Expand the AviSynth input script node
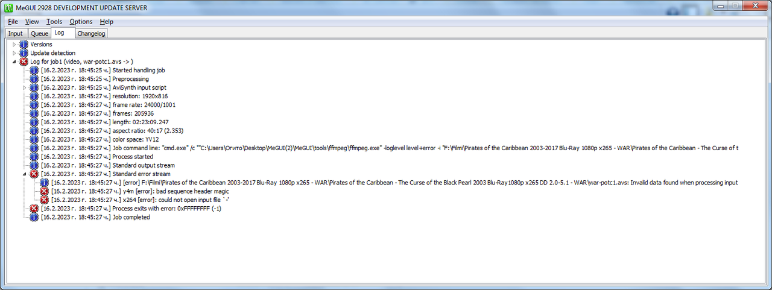This screenshot has width=772, height=290. [x=25, y=87]
